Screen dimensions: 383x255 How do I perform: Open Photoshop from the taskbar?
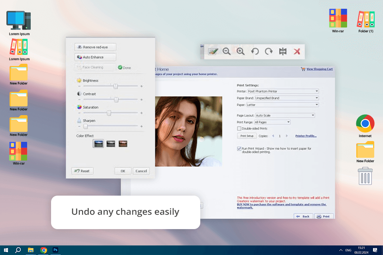(55, 250)
